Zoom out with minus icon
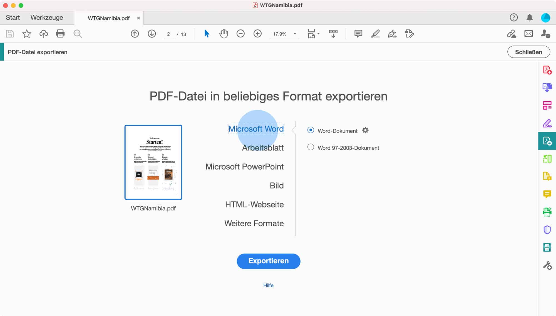This screenshot has height=316, width=556. (x=240, y=34)
